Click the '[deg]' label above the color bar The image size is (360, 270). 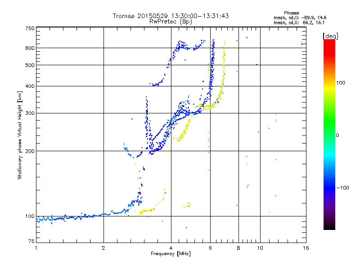click(330, 36)
